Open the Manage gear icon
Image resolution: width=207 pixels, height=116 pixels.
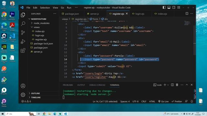23,95
